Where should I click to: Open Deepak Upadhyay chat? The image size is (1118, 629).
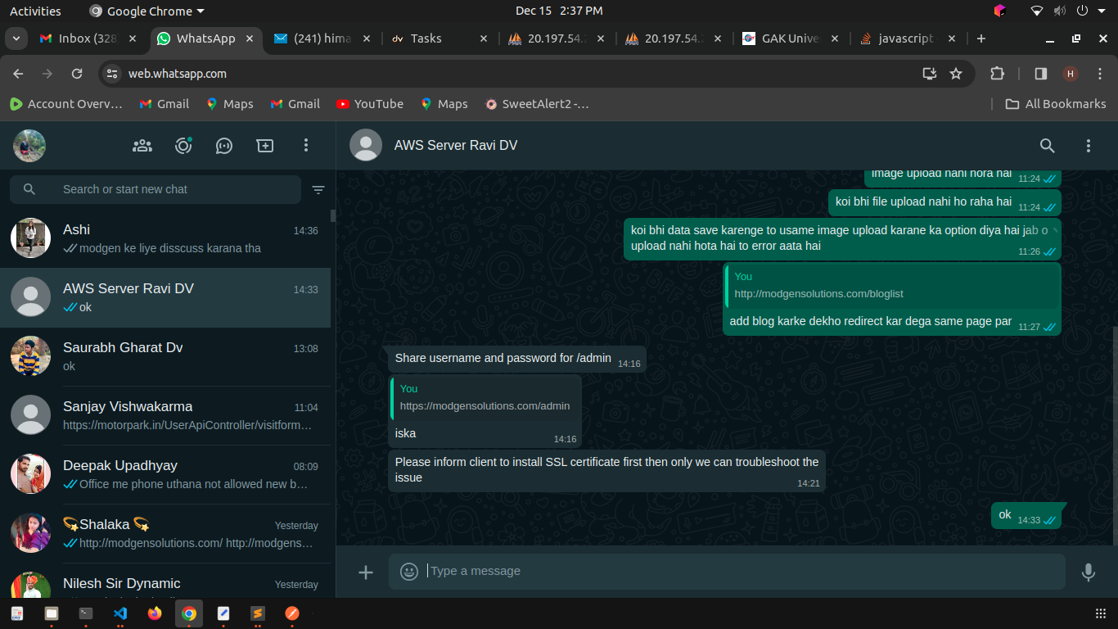(165, 475)
